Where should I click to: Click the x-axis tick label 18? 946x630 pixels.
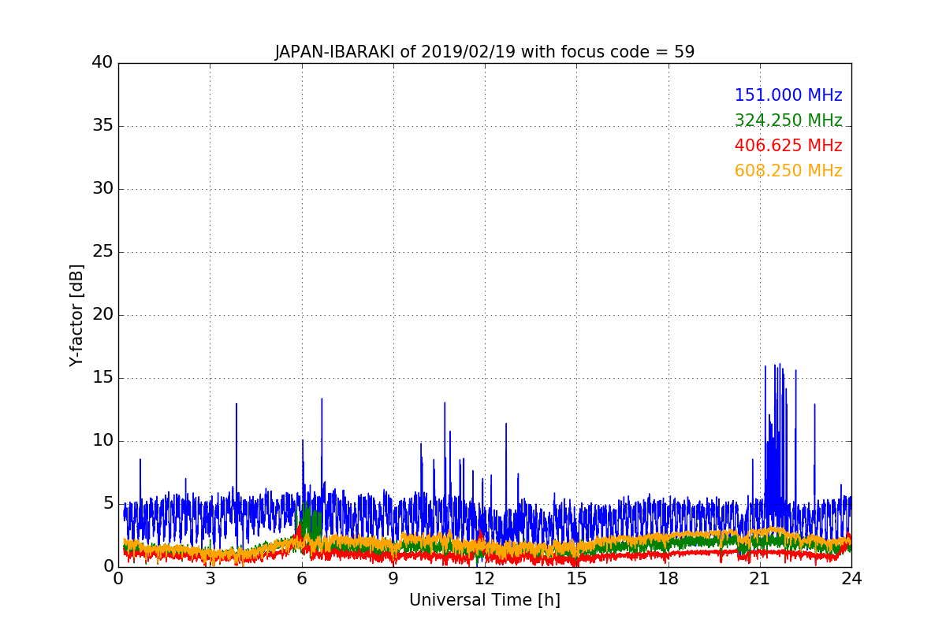point(668,578)
